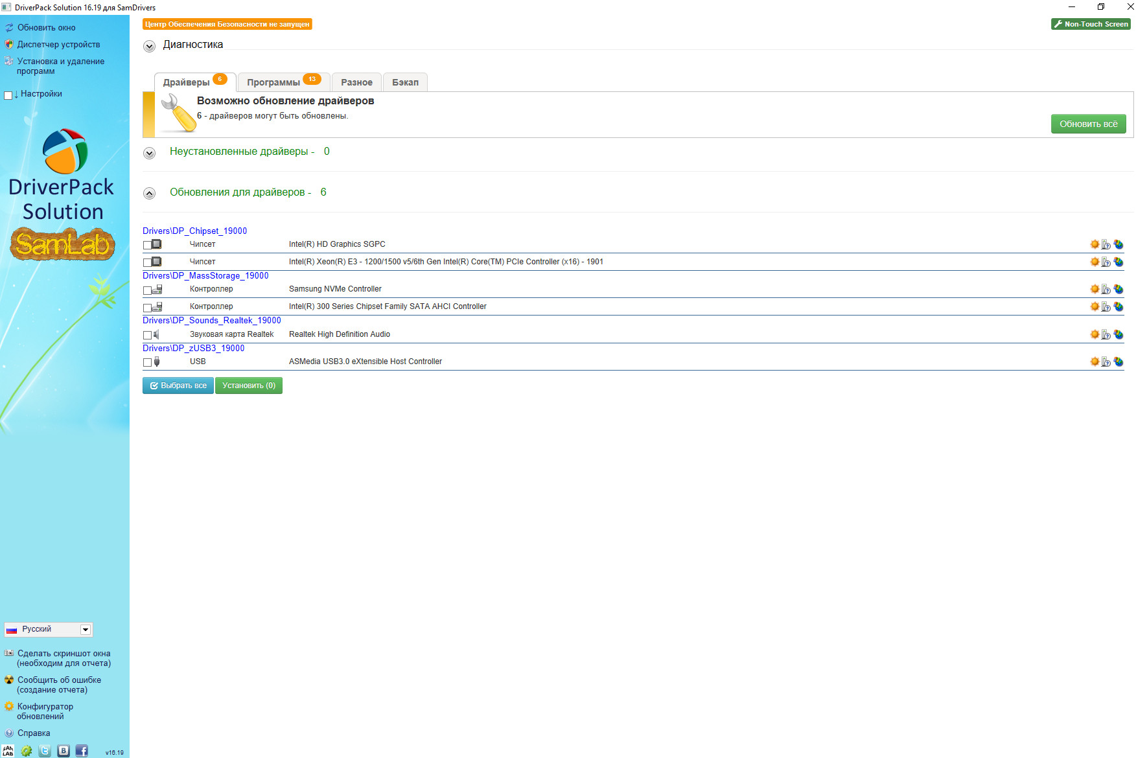Click the Выбрать все button

[x=178, y=385]
